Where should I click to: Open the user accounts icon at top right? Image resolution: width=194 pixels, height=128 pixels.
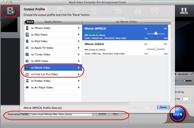click(x=184, y=11)
